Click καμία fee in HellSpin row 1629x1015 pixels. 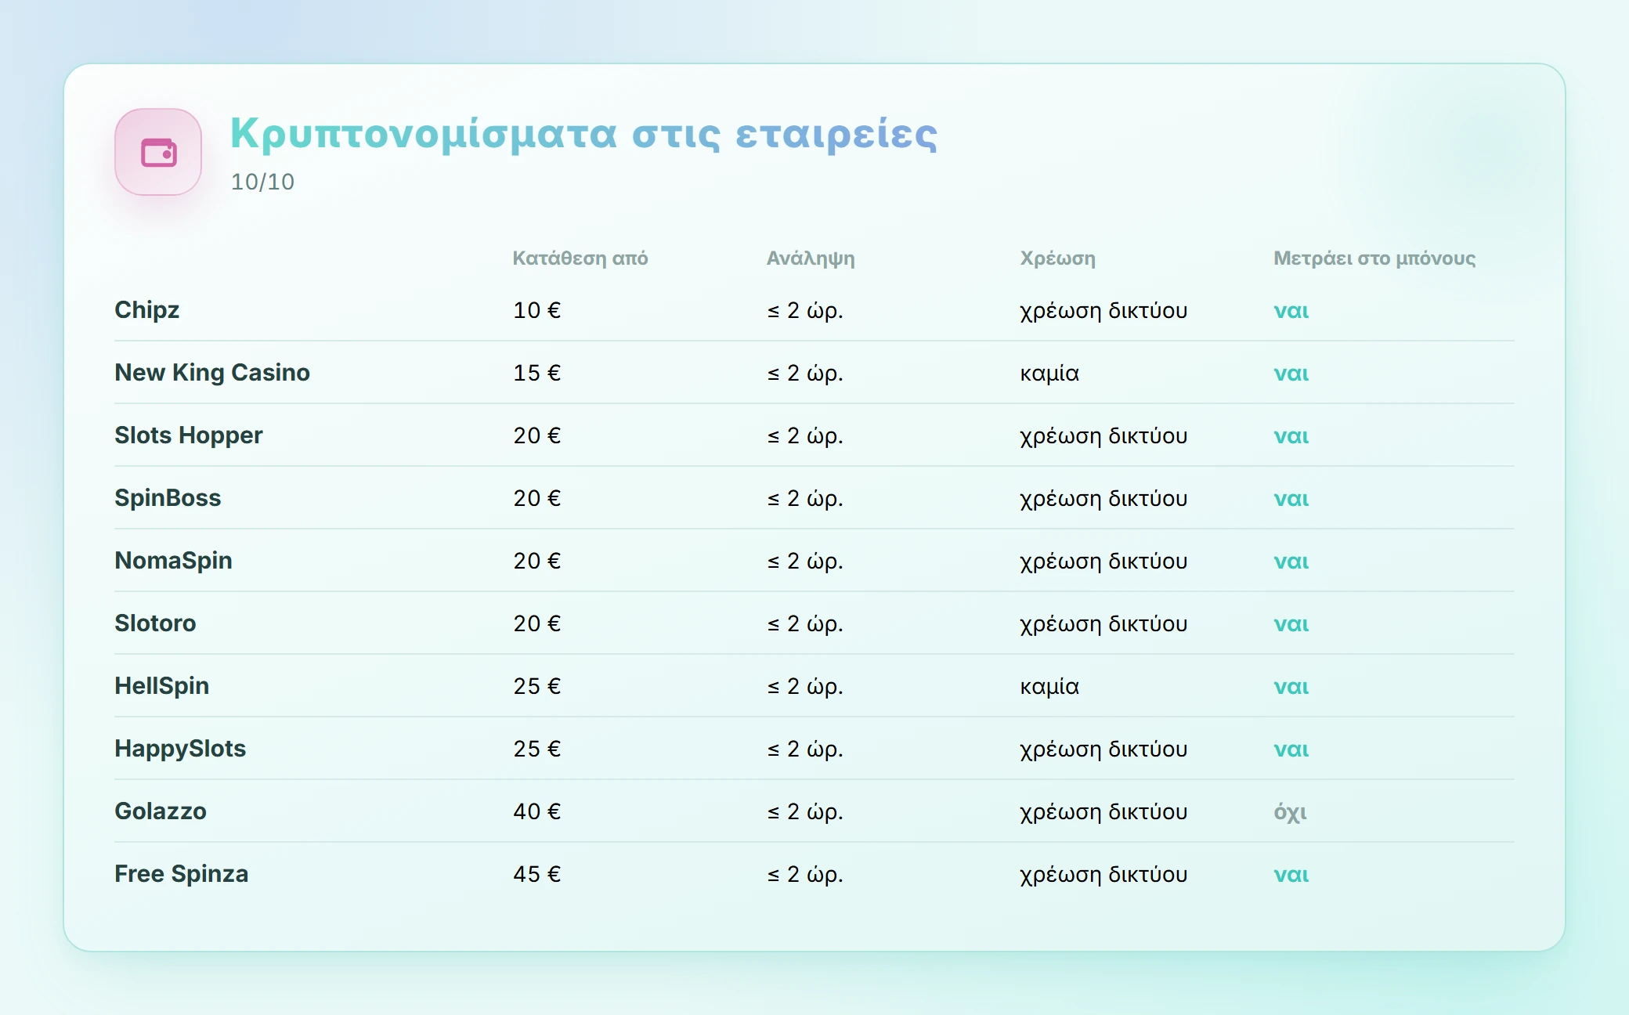pos(1049,686)
